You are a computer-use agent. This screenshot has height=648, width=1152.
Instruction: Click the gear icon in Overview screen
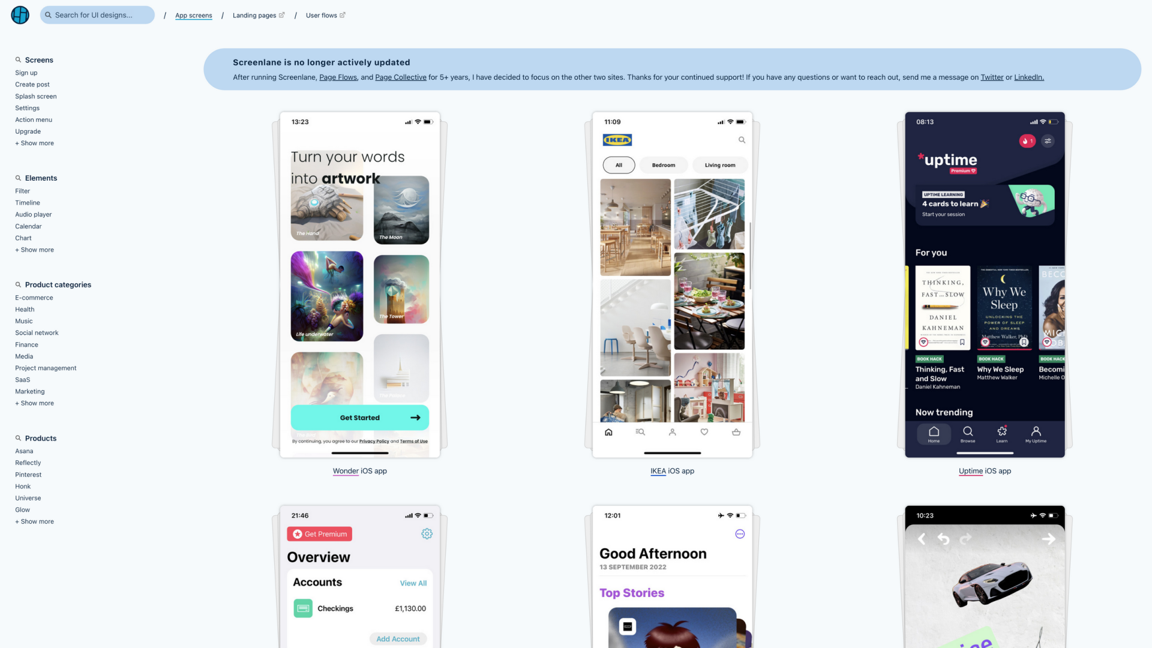pos(427,533)
